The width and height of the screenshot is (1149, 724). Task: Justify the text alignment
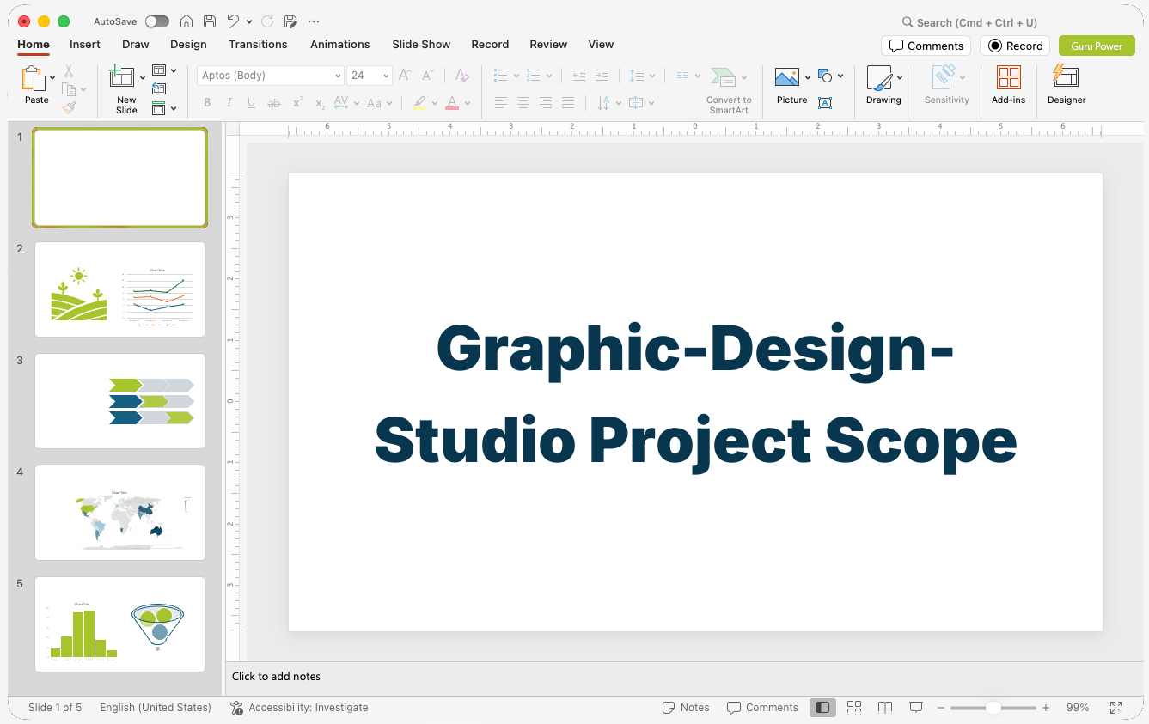[568, 103]
